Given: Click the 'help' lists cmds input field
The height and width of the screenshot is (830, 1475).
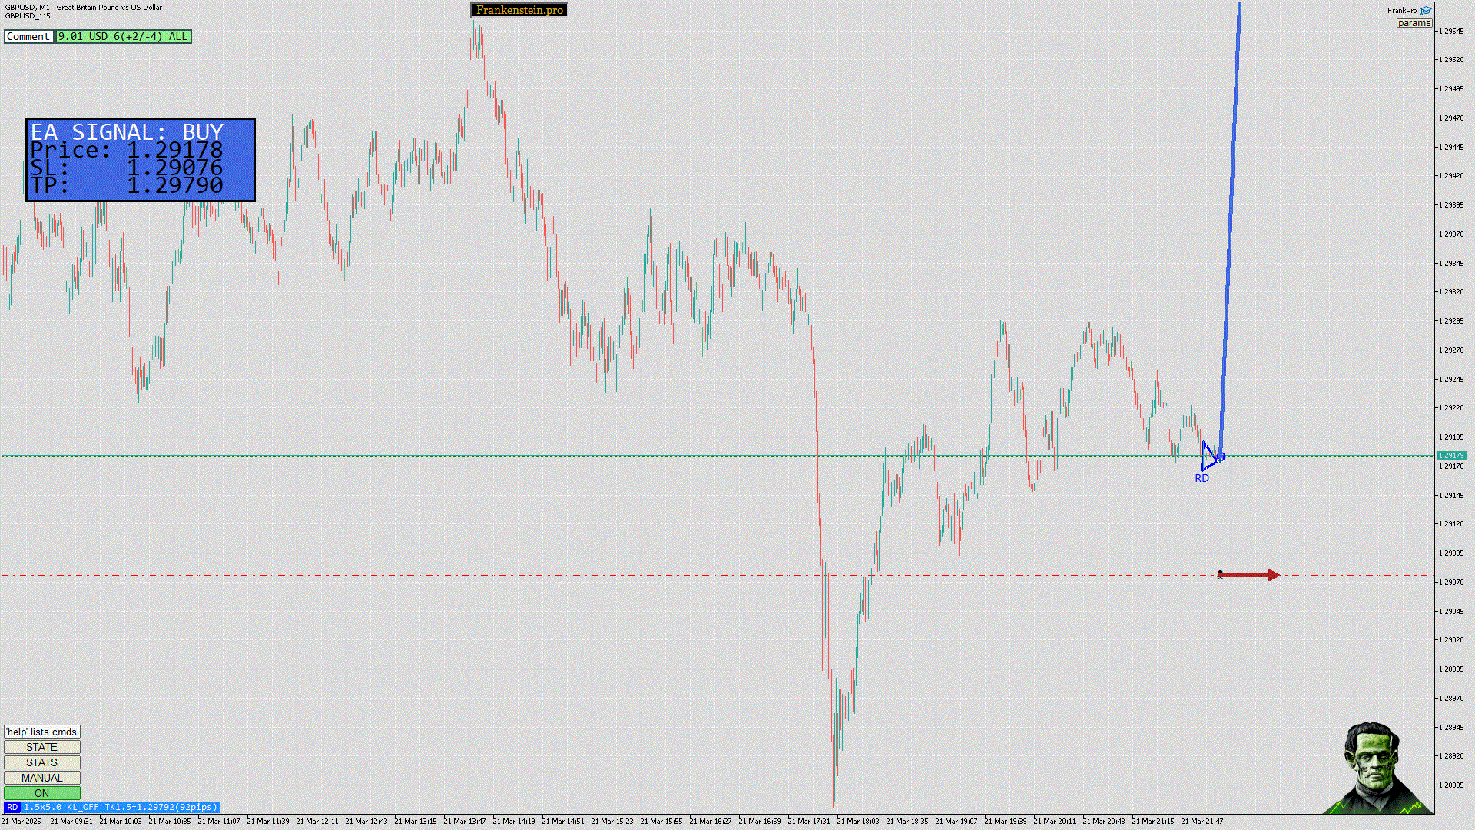Looking at the screenshot, I should pos(41,732).
